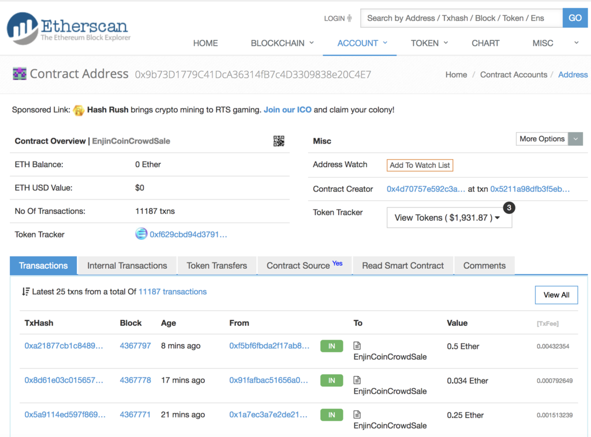
Task: Click the Etherscan logo
Action: (69, 28)
